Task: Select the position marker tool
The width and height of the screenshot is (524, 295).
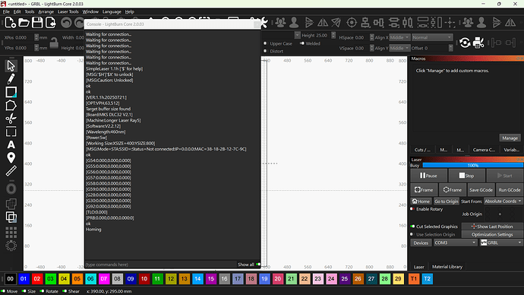Action: (x=11, y=158)
